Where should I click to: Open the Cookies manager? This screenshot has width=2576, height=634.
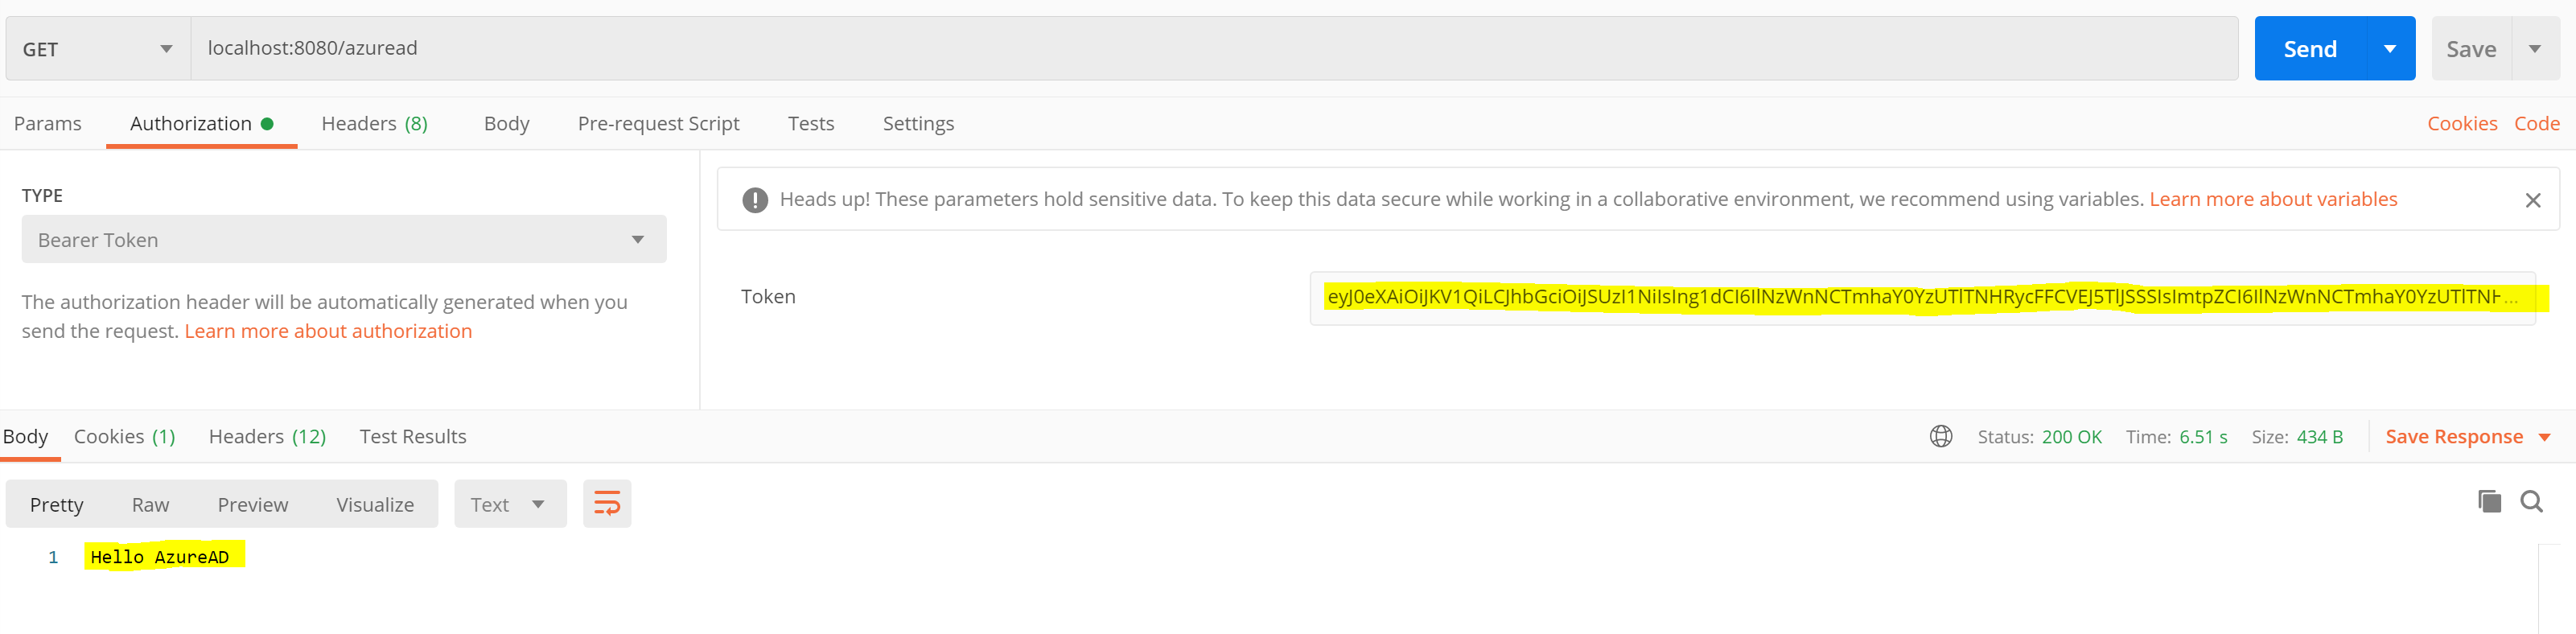click(2462, 123)
